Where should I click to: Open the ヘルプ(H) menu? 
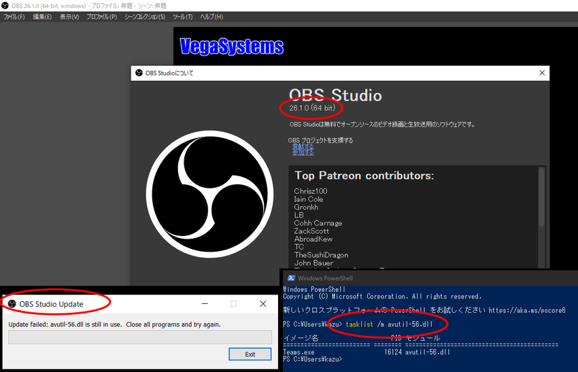point(211,17)
